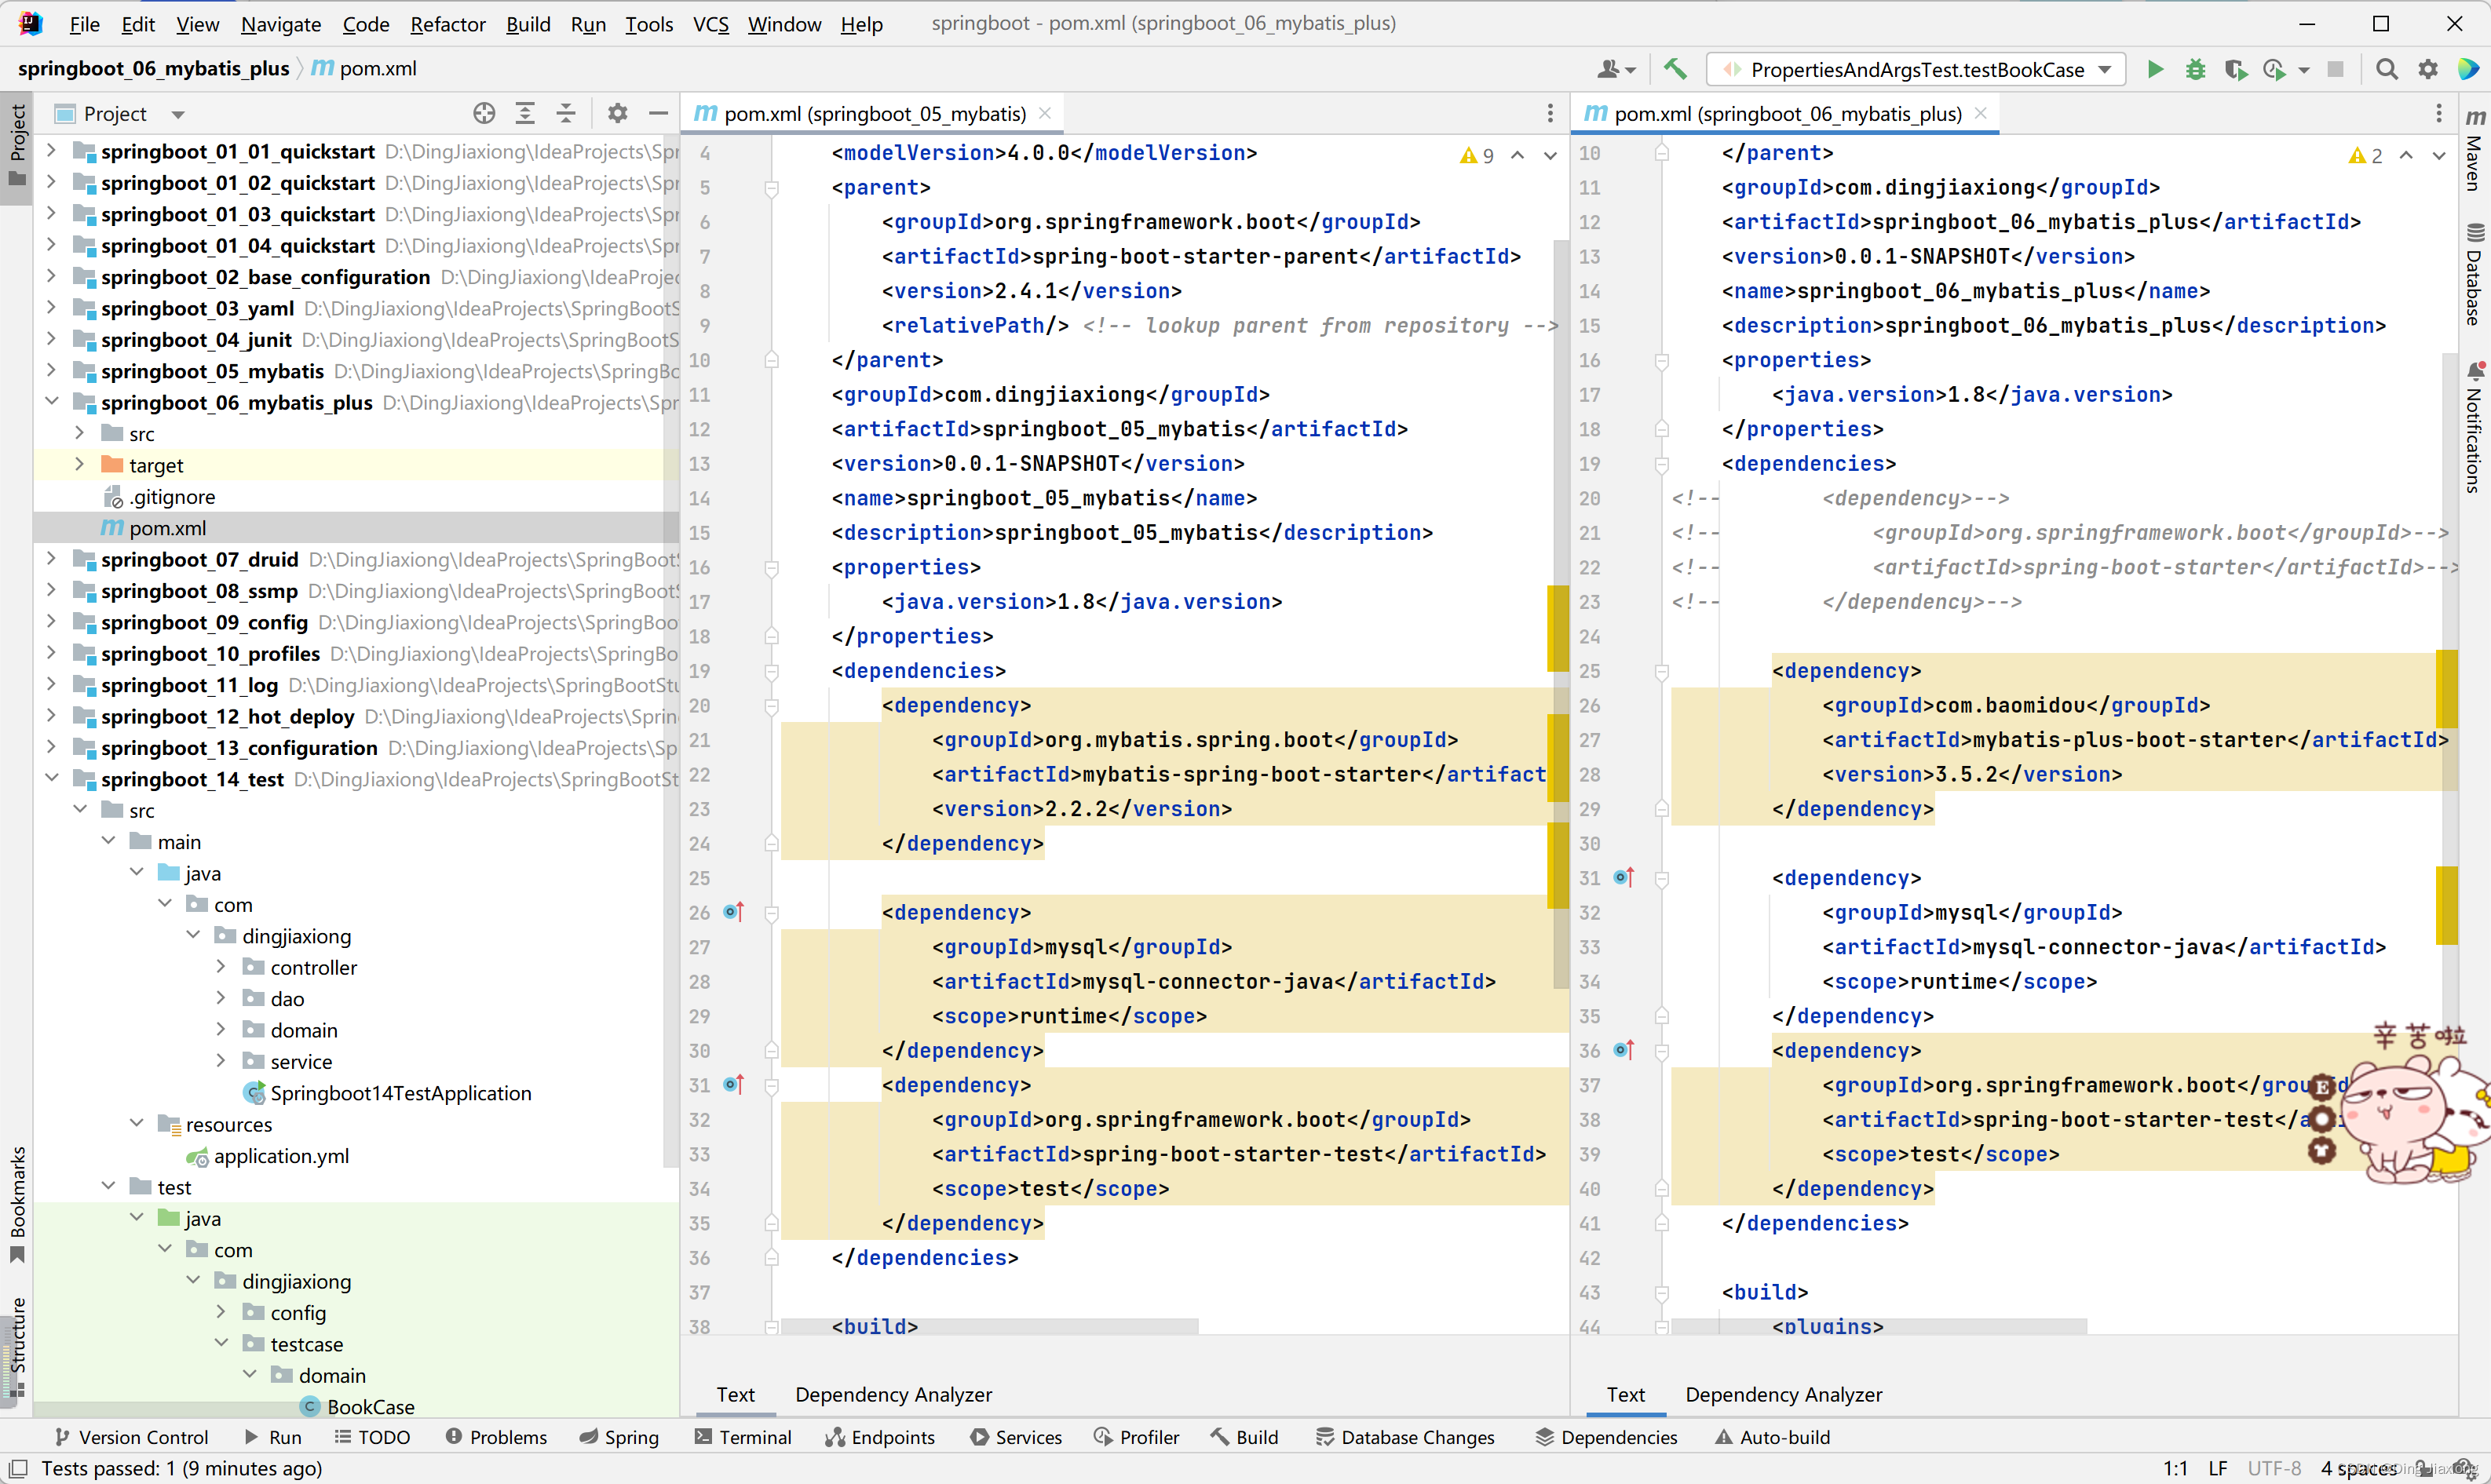The width and height of the screenshot is (2491, 1484).
Task: Open Search Everywhere magnifier icon
Action: (x=2387, y=69)
